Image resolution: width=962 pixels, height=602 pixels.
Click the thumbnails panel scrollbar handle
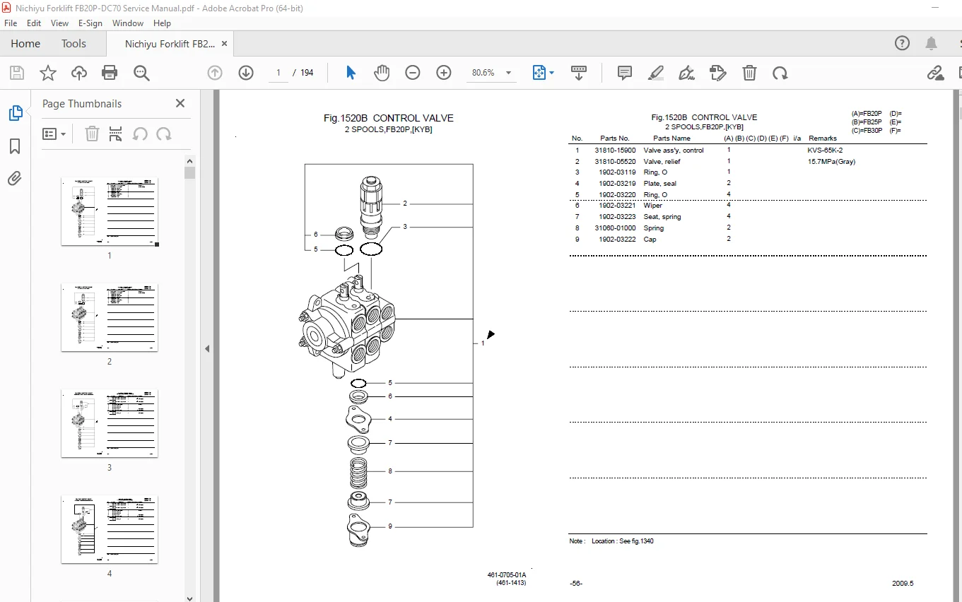(189, 173)
